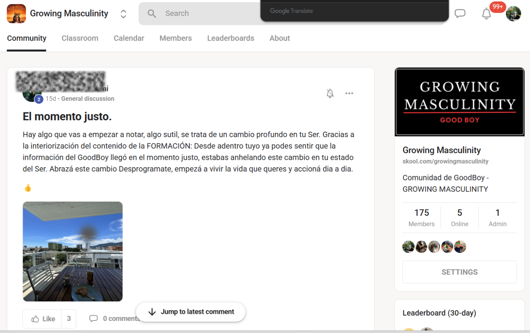The height and width of the screenshot is (333, 530).
Task: Open the user profile avatar menu
Action: pyautogui.click(x=513, y=14)
